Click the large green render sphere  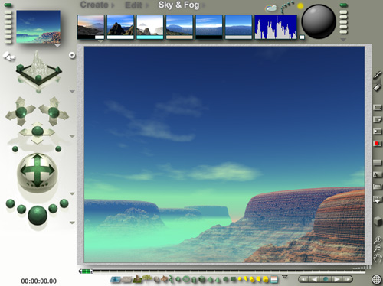(x=38, y=216)
